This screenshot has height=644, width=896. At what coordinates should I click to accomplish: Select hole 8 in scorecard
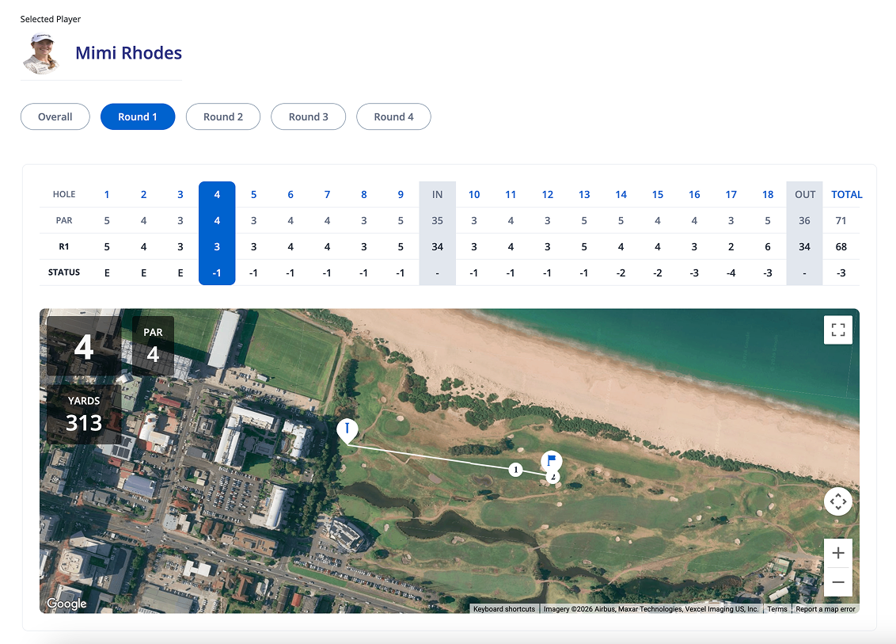(364, 194)
